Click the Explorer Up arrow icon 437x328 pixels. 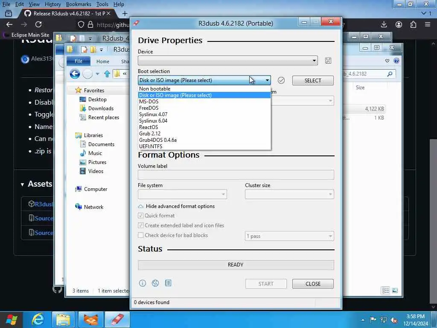pyautogui.click(x=107, y=74)
